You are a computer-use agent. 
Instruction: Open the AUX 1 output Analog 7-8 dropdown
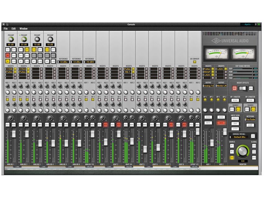click(x=208, y=86)
